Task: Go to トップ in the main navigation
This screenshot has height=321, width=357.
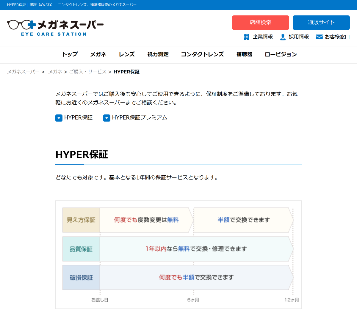Action: (70, 54)
